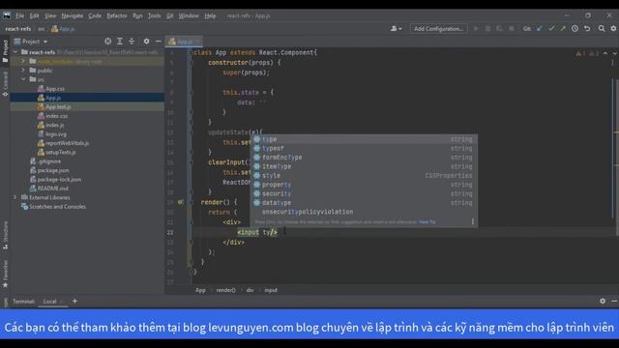Open the Window menu
The height and width of the screenshot is (348, 619).
pos(189,15)
